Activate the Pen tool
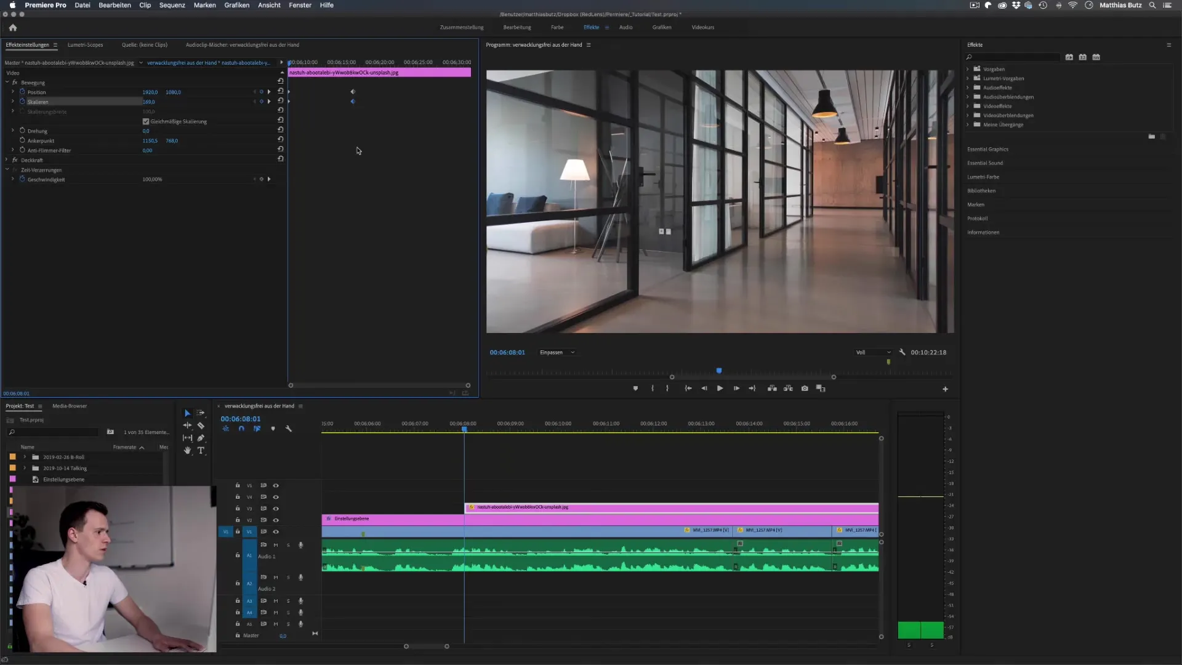The height and width of the screenshot is (665, 1182). coord(201,438)
